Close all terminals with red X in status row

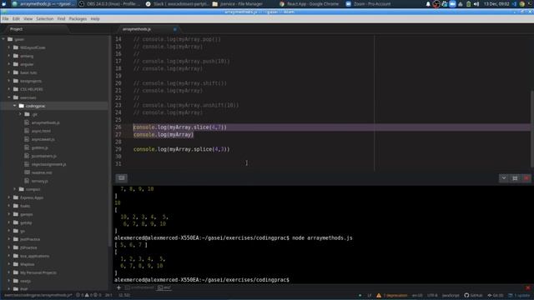pos(528,288)
